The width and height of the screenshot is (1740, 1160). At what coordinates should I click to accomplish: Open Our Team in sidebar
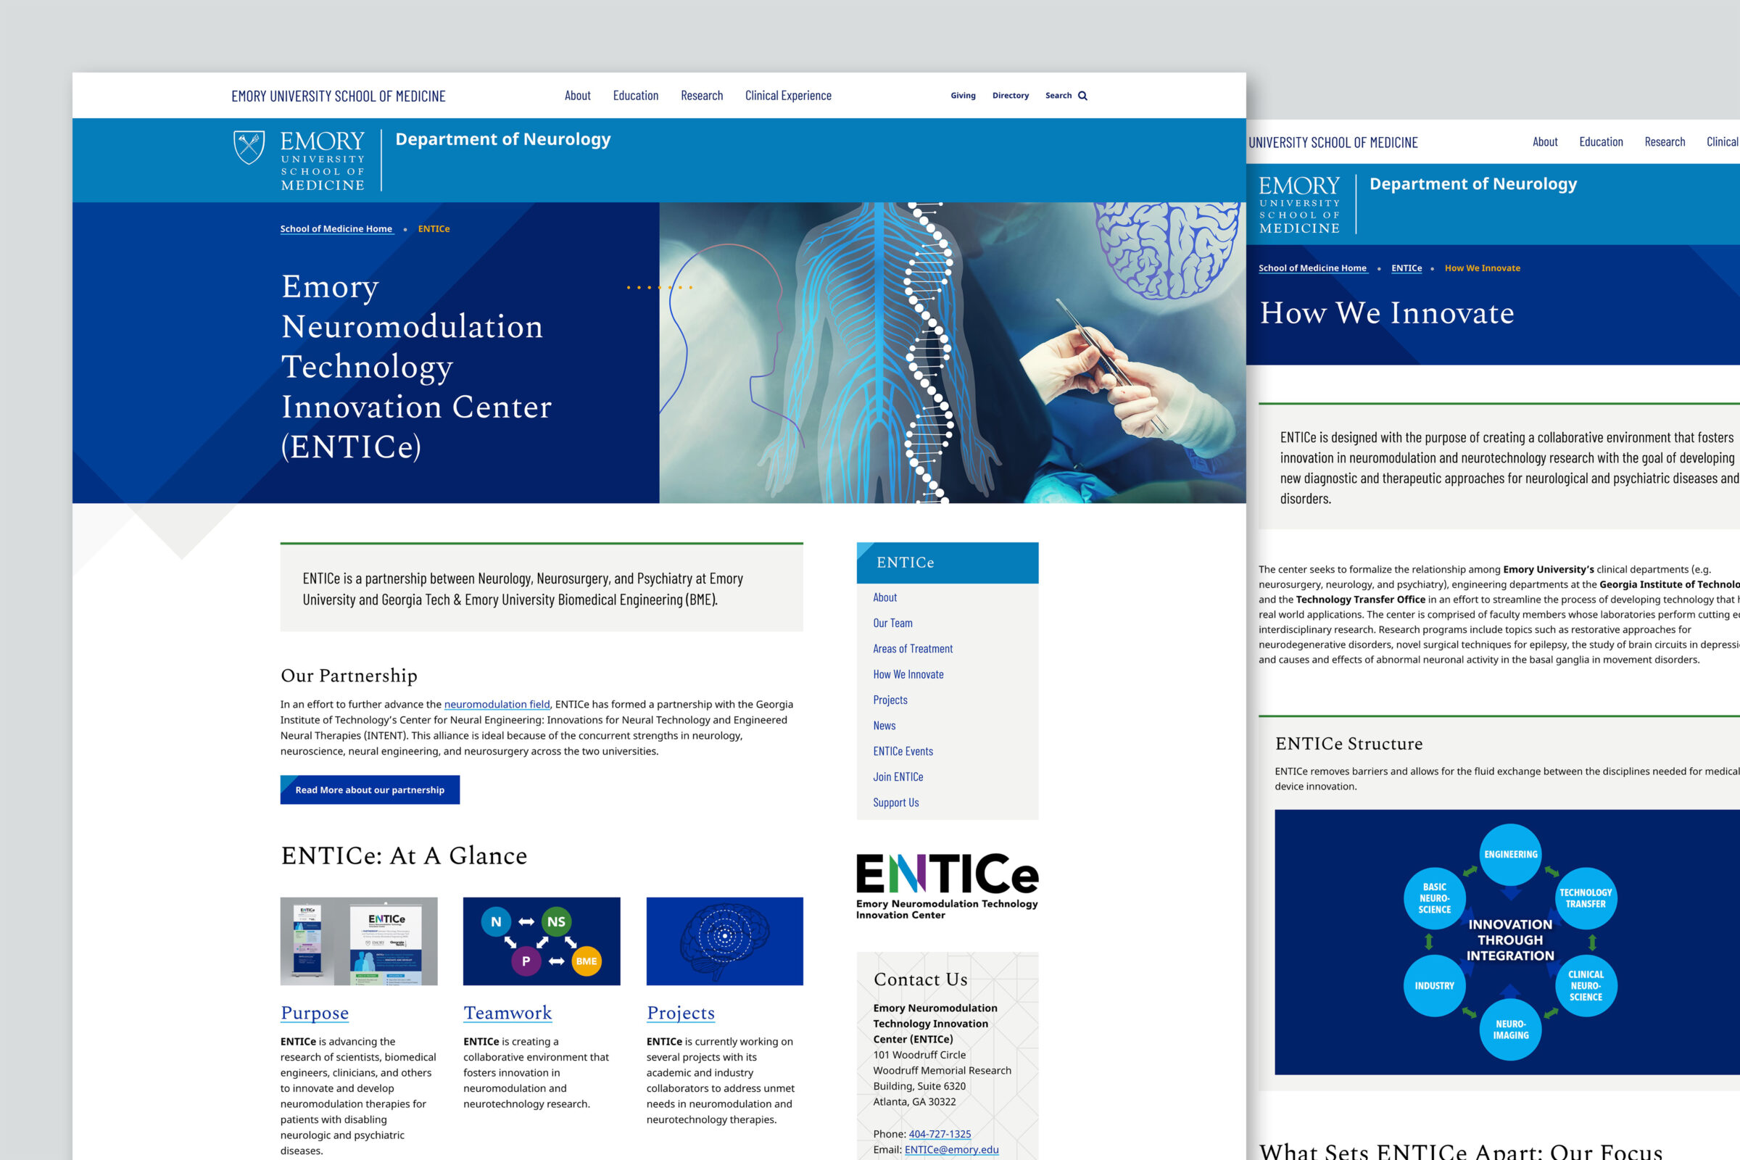[x=893, y=623]
